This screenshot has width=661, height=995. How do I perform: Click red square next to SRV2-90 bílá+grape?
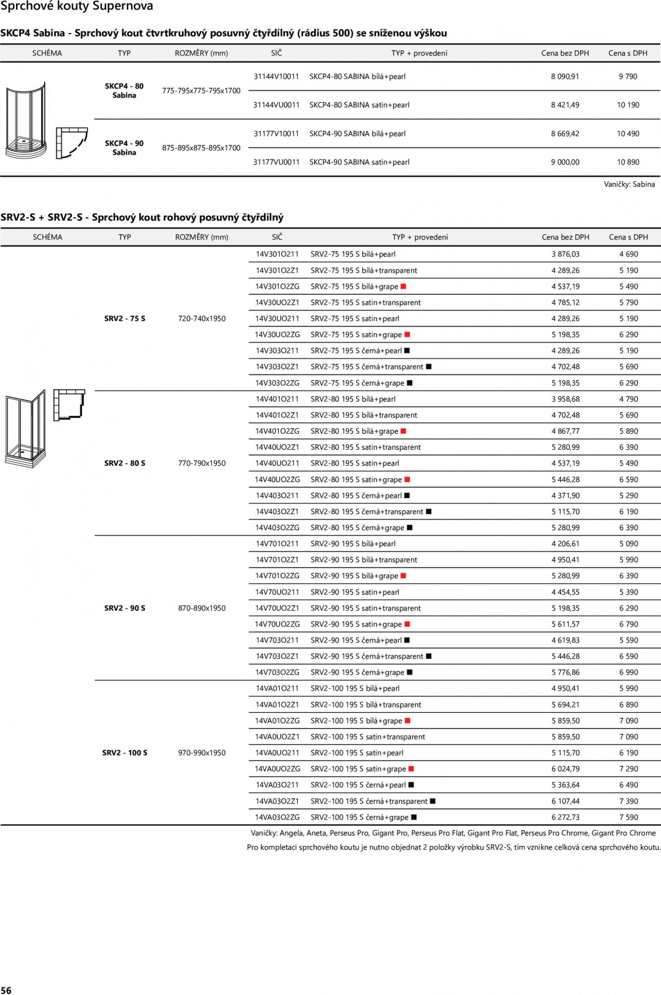403,576
